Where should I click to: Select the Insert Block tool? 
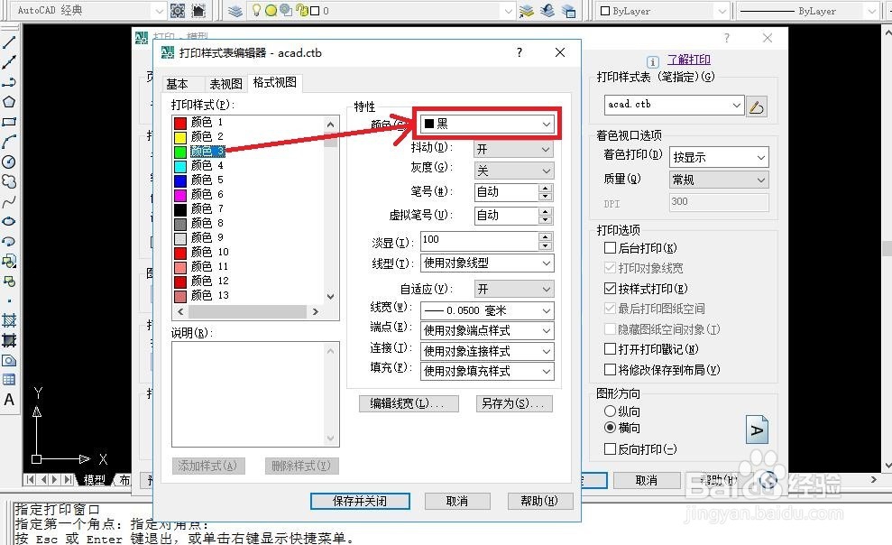(x=9, y=261)
